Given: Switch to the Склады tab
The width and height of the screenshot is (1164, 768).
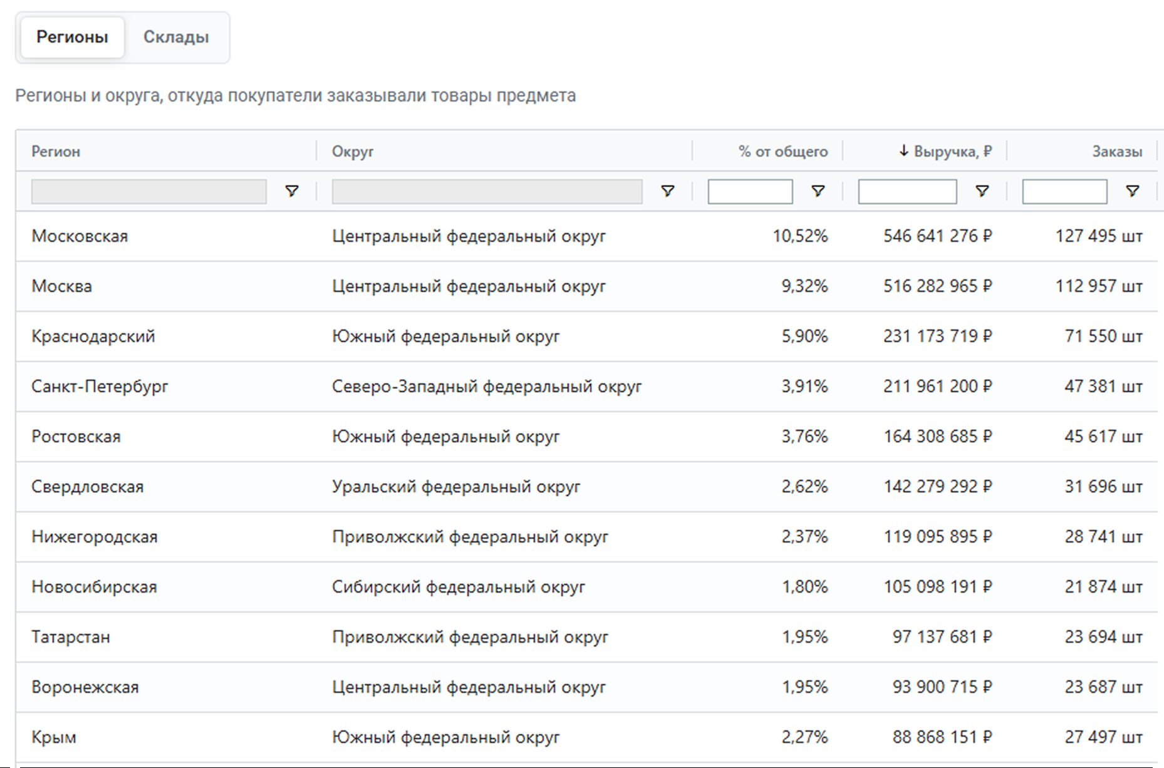Looking at the screenshot, I should pos(176,37).
